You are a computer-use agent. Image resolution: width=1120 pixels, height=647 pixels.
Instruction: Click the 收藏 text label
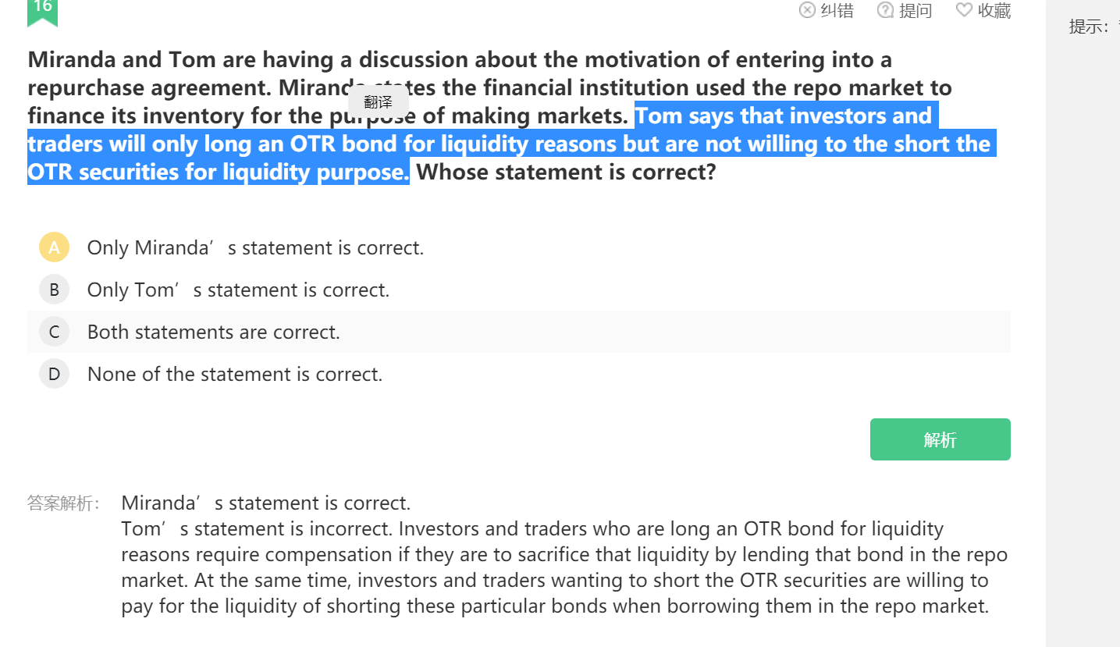[x=994, y=10]
